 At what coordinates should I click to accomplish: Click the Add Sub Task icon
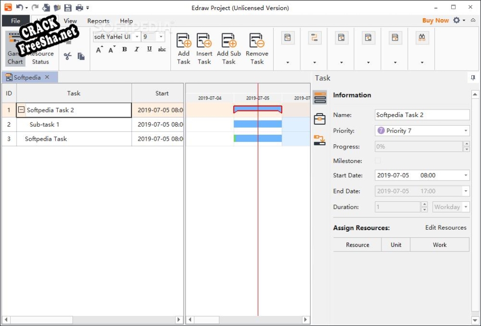pos(229,41)
